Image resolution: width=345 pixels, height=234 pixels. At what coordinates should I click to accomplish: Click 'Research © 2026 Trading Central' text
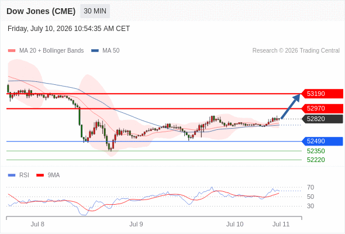point(296,51)
